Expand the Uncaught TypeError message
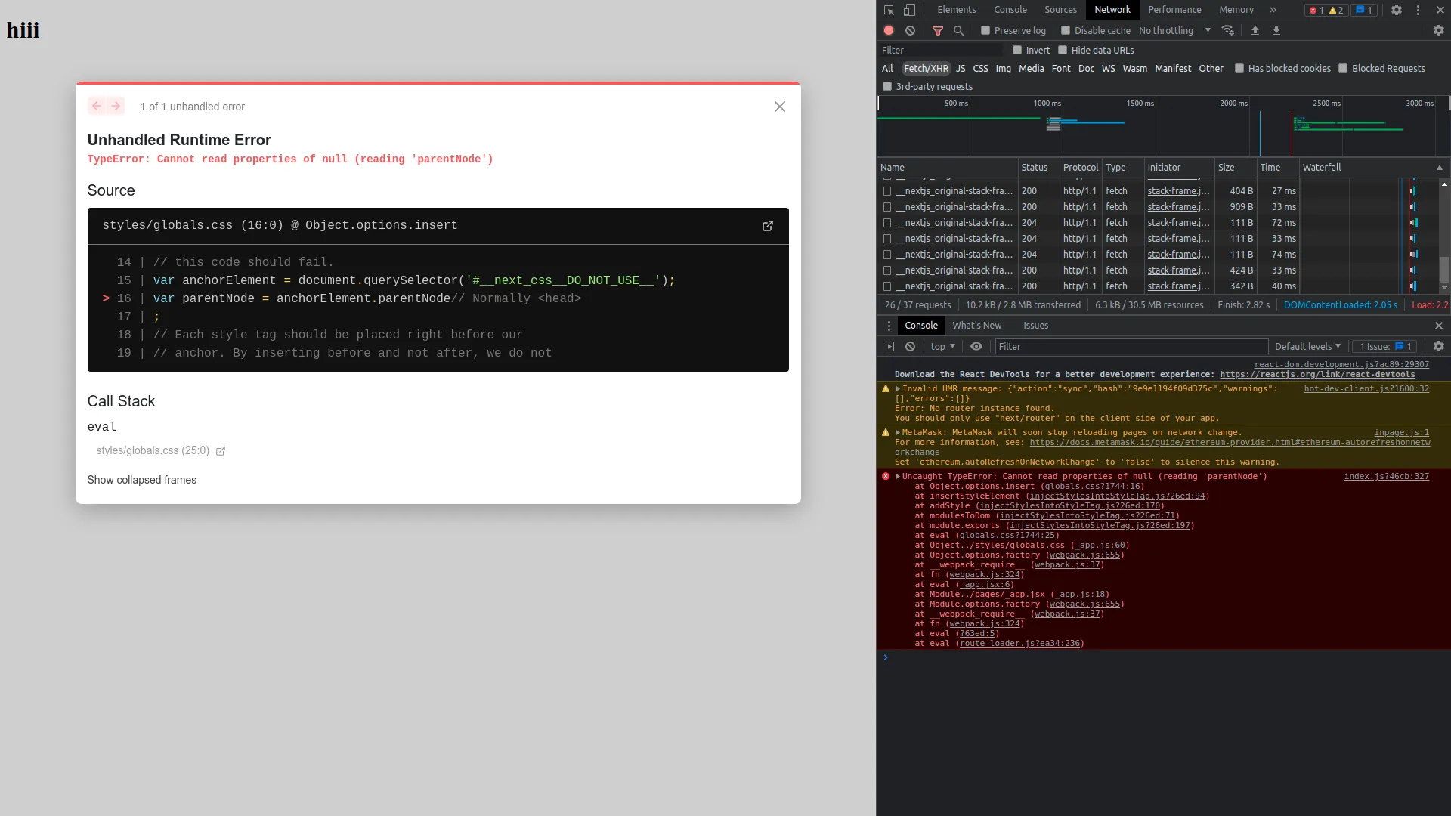Image resolution: width=1451 pixels, height=816 pixels. 898,476
